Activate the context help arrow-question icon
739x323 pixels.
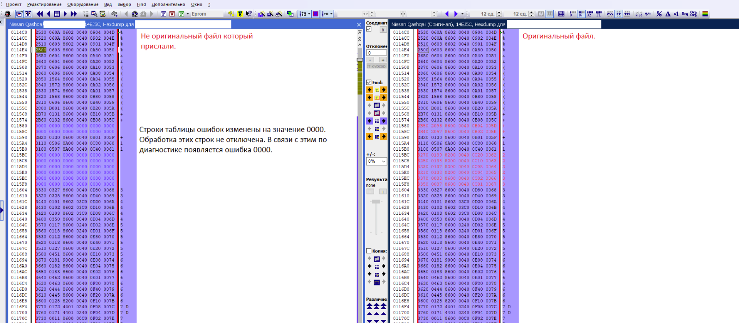point(248,14)
